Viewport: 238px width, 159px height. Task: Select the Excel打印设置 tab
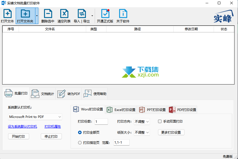pyautogui.click(x=121, y=110)
